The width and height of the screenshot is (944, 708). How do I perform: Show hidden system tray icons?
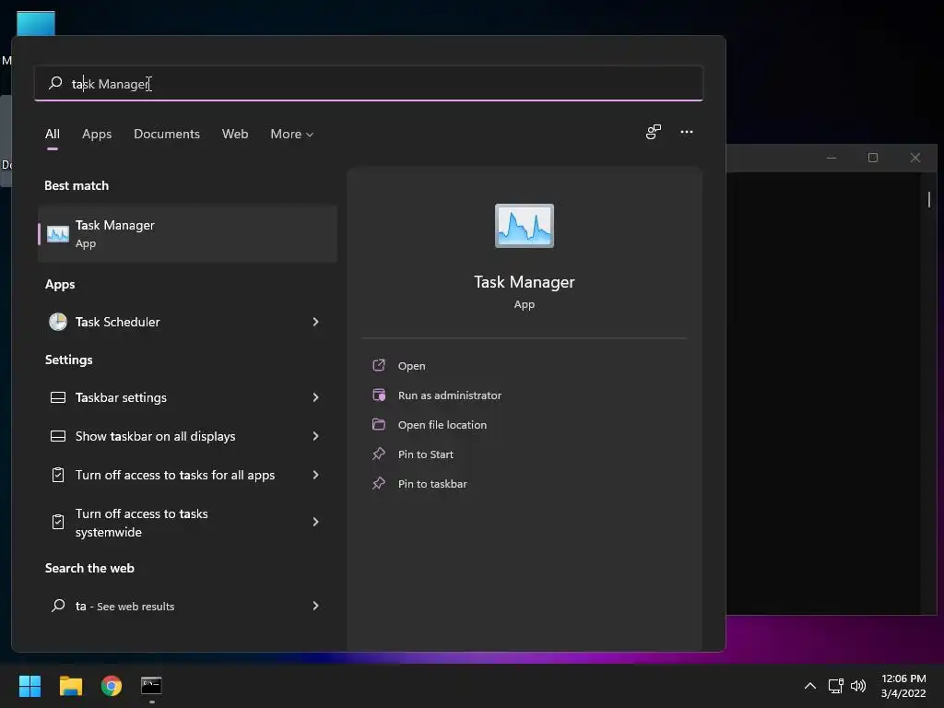pos(810,686)
